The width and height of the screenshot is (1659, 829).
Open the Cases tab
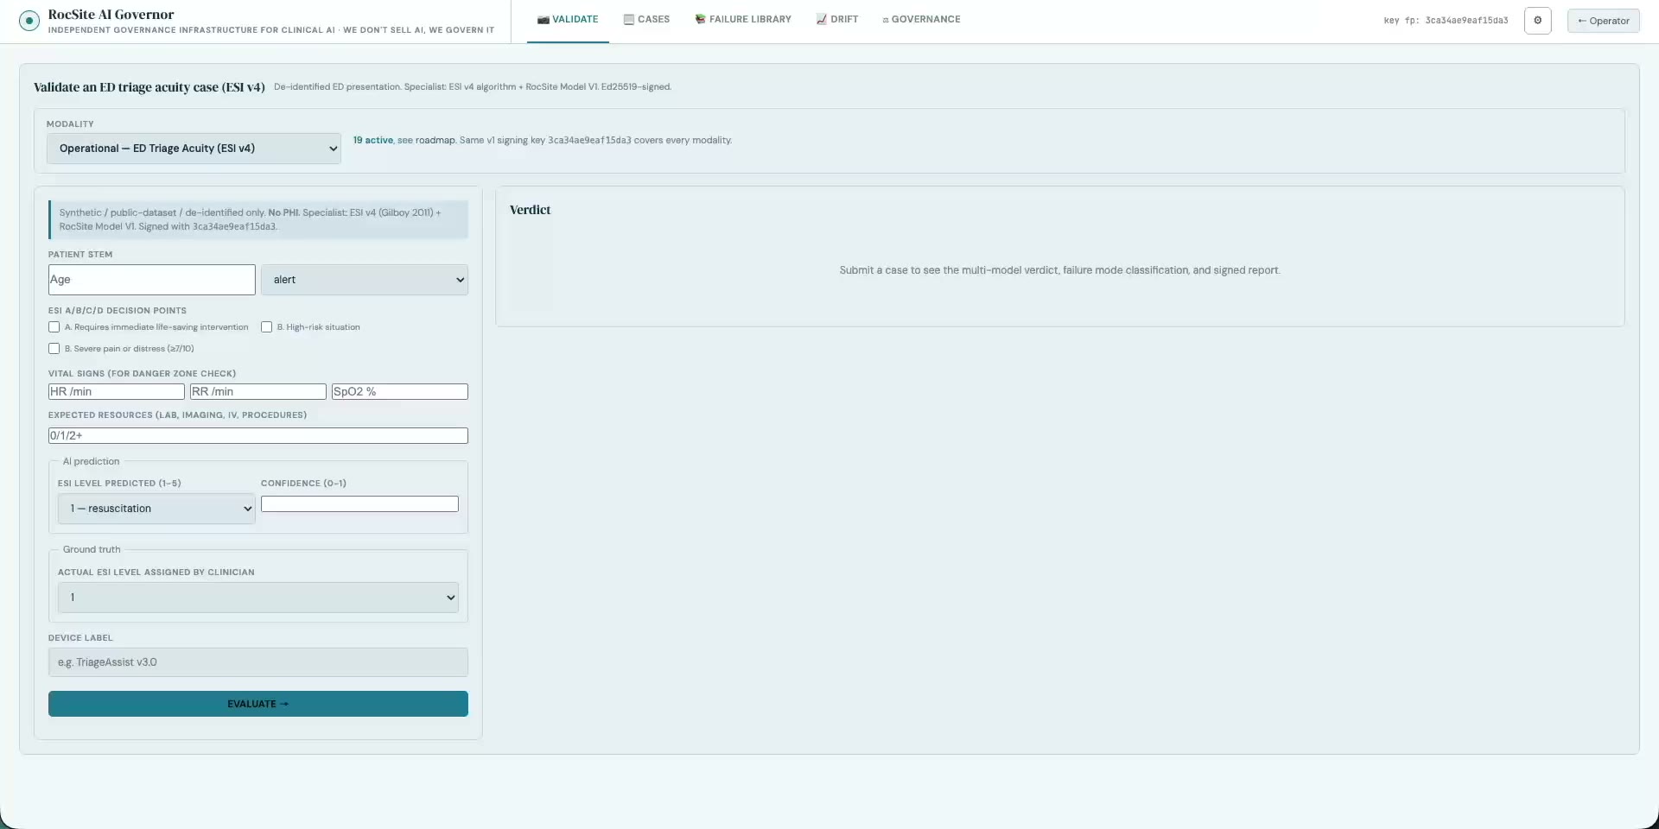point(646,19)
